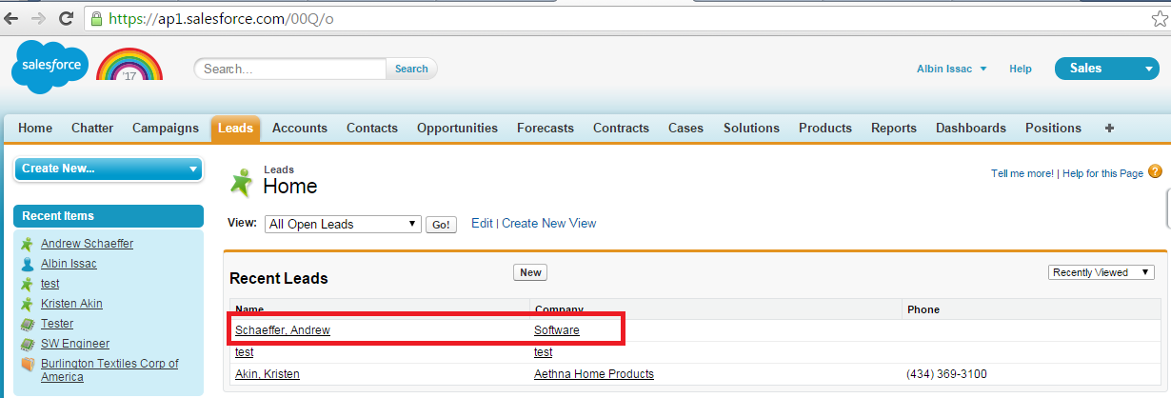Click the icon beside Tester item
The image size is (1171, 398).
[x=27, y=324]
